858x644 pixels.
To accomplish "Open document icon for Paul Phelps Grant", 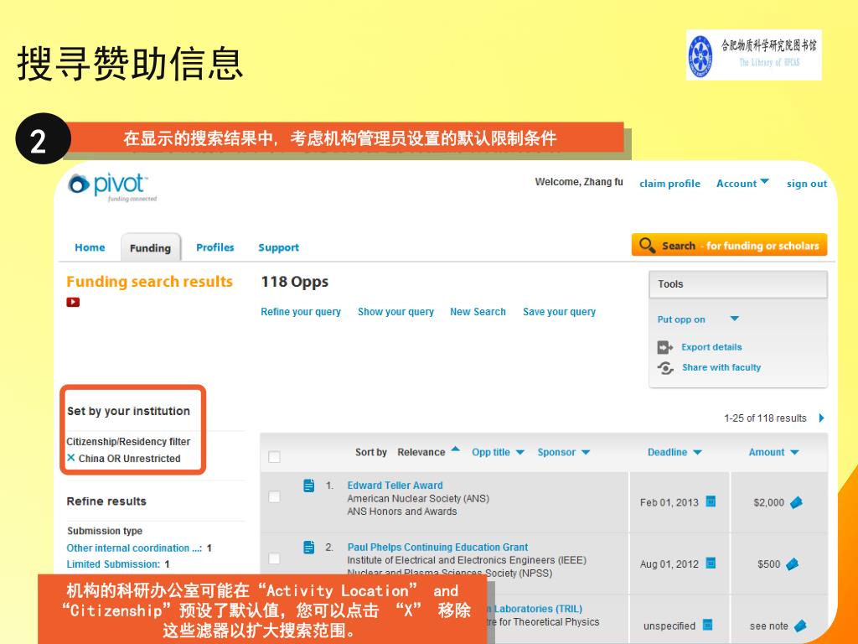I will pyautogui.click(x=309, y=547).
